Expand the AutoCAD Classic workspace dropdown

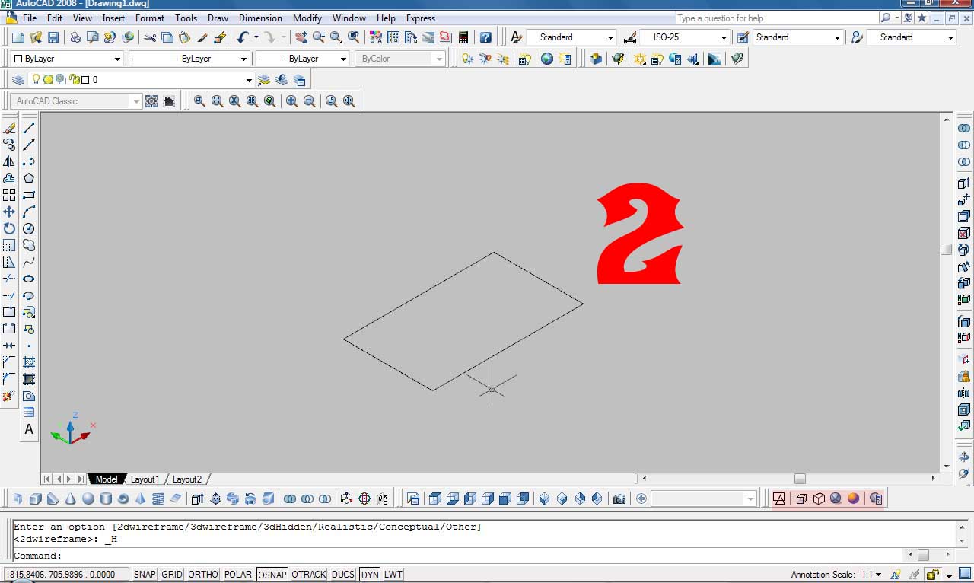(x=136, y=101)
